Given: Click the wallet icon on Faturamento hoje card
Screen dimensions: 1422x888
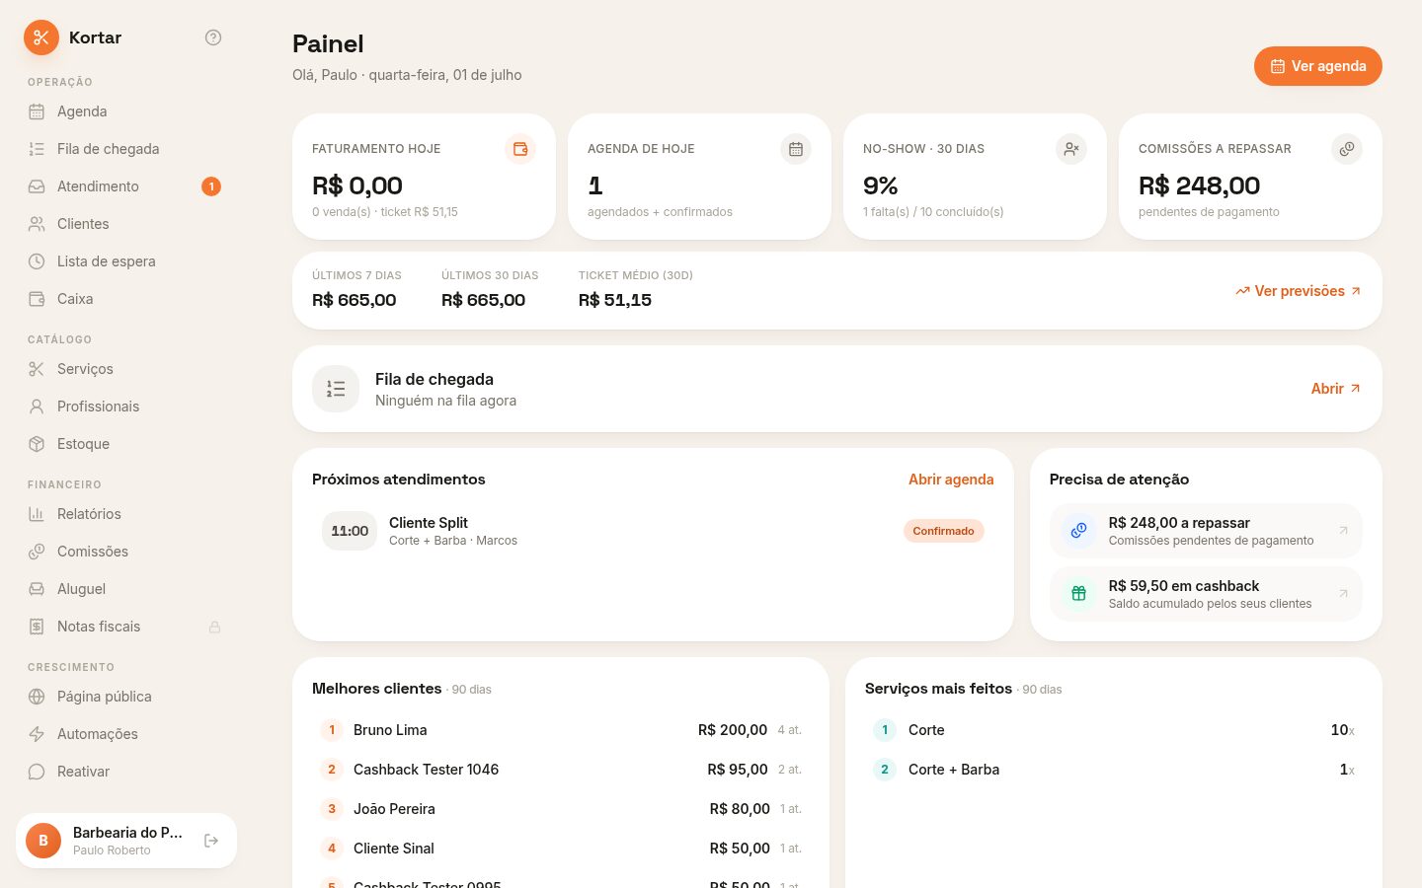Looking at the screenshot, I should pos(520,149).
